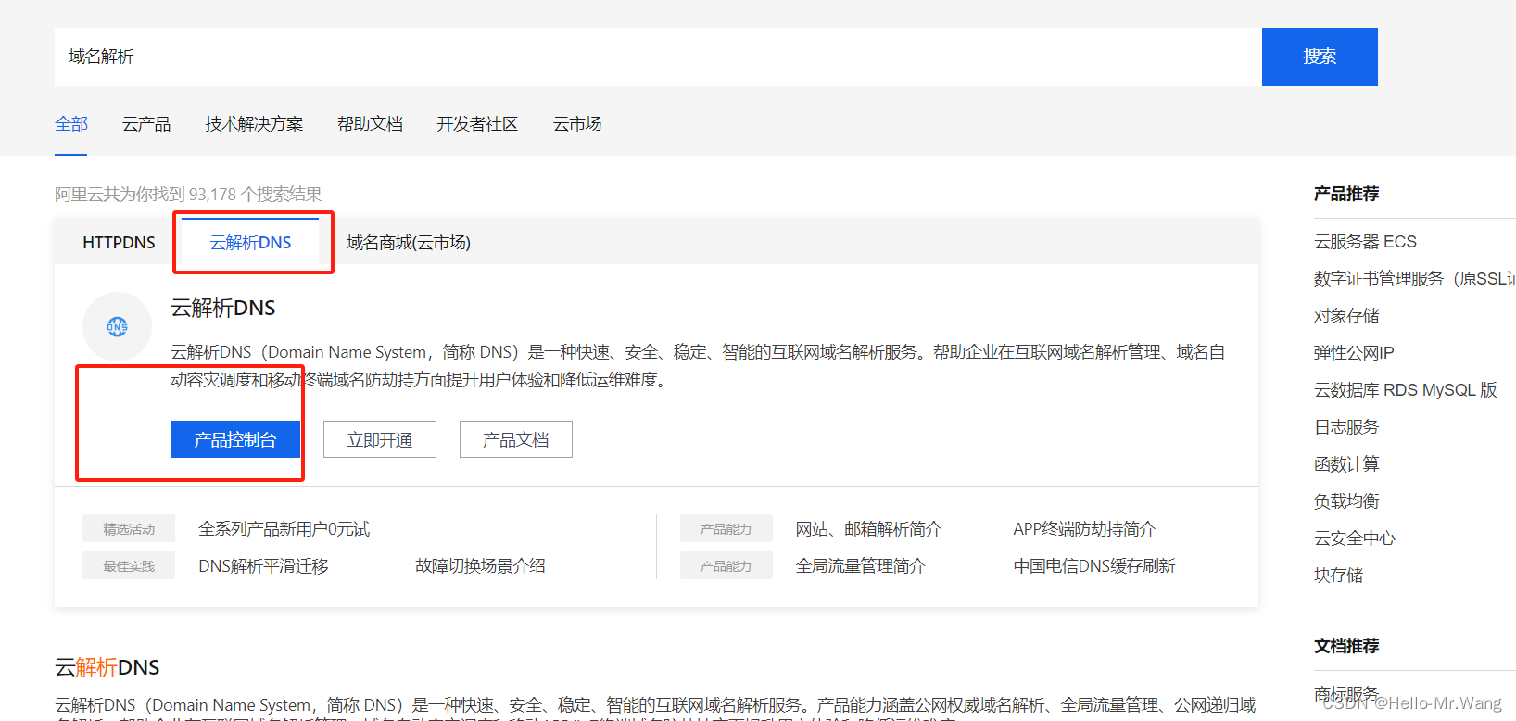The width and height of the screenshot is (1516, 721).
Task: Switch to the 帮助文档 tab
Action: pos(370,124)
